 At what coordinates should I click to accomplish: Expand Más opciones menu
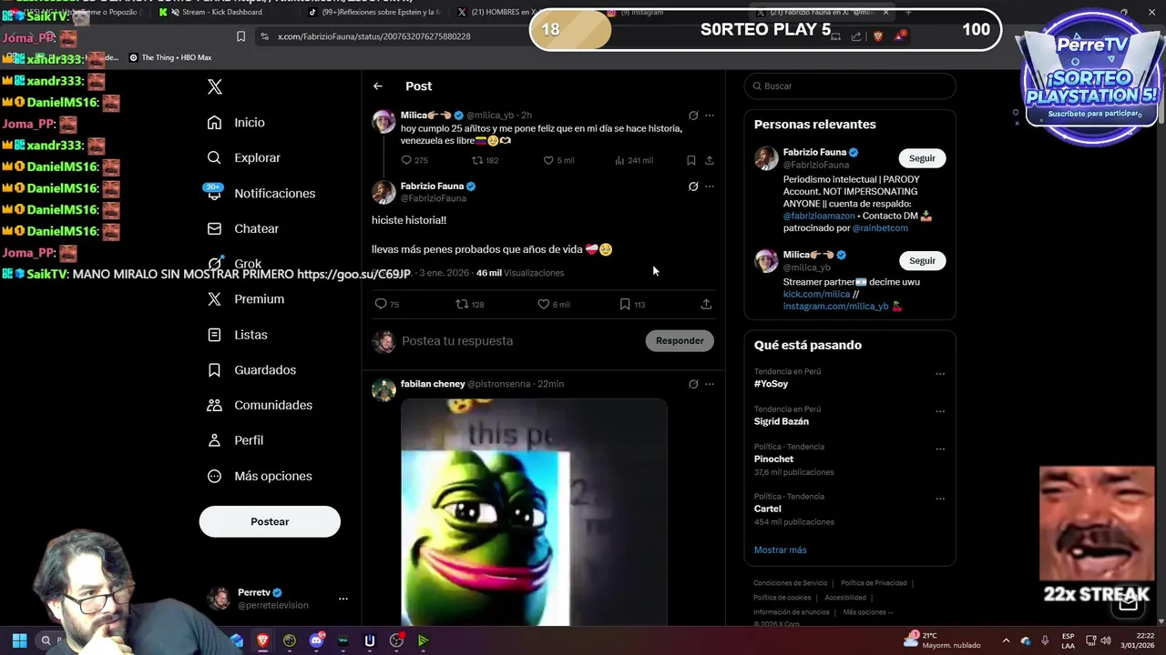point(259,476)
